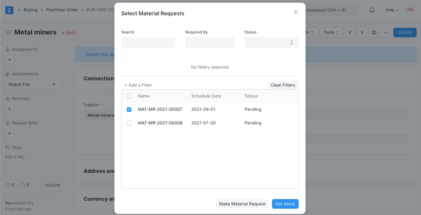Uncheck MAT-MR-2021-00007 row checkbox
421x215 pixels.
pos(129,109)
